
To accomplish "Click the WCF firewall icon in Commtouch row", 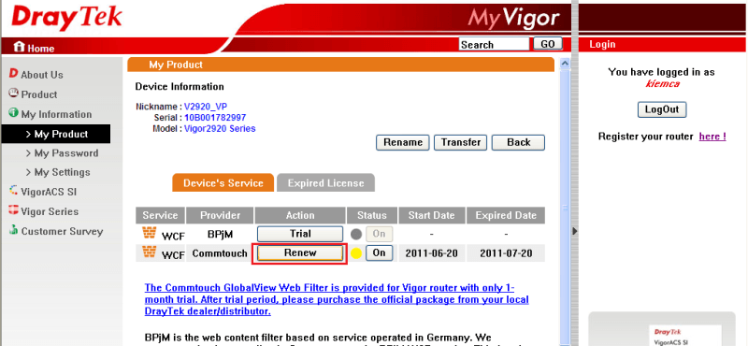I will pyautogui.click(x=150, y=252).
